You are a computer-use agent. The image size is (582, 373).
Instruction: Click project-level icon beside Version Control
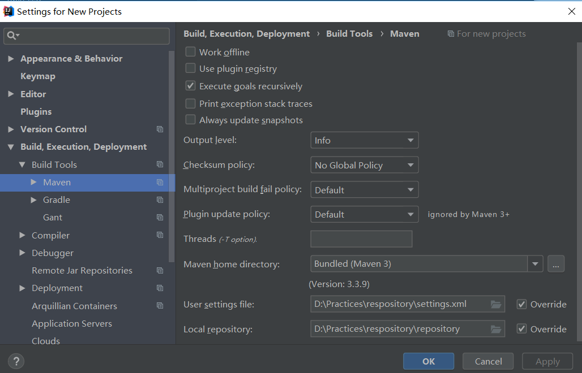[x=160, y=129]
